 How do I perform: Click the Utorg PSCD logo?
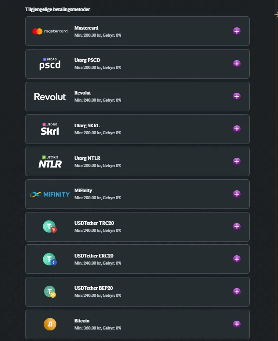click(x=50, y=64)
